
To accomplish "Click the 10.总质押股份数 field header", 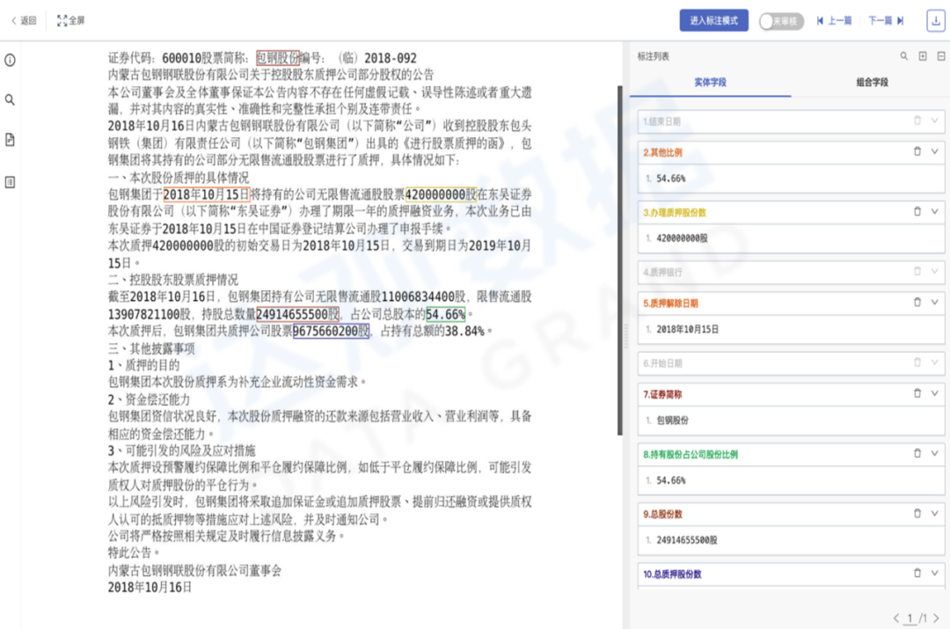I will tap(791, 574).
